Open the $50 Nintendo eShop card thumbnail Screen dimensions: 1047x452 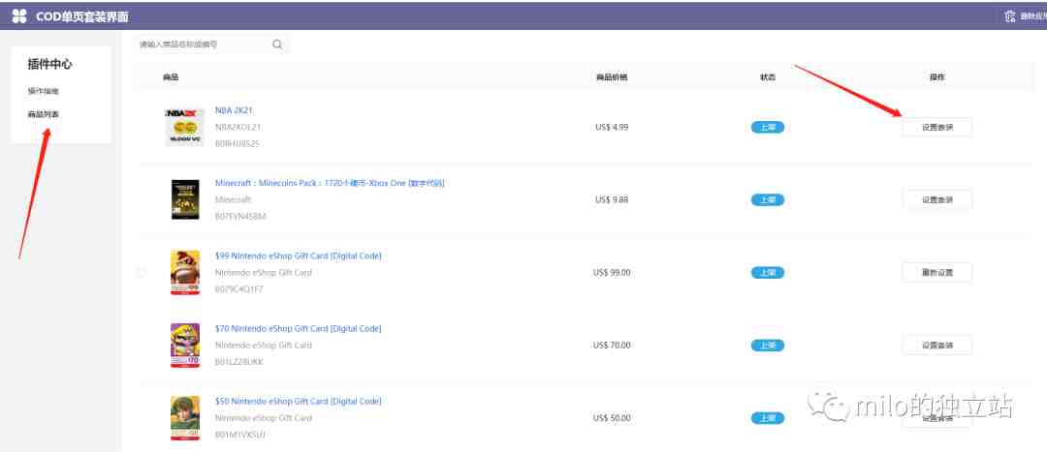coord(185,418)
